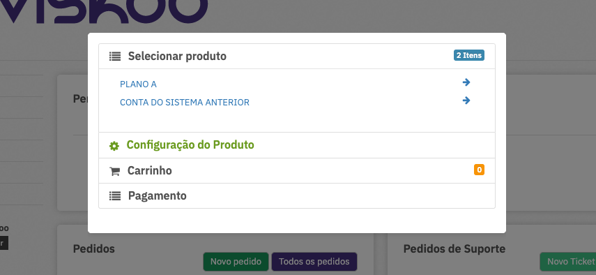596x275 pixels.
Task: Click the blue 2 Itens badge
Action: (x=469, y=56)
